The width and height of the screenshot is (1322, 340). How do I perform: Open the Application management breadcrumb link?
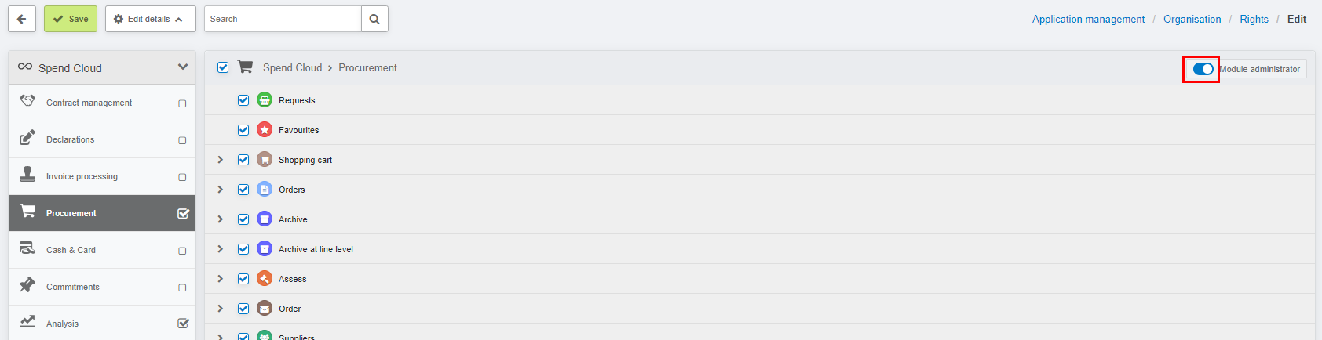coord(1088,19)
